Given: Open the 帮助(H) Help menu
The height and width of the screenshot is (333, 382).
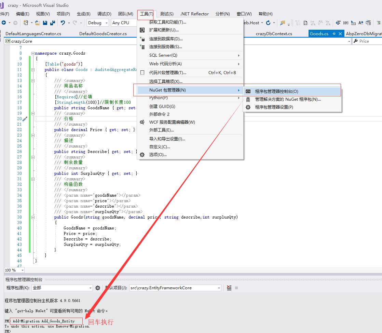Looking at the screenshot, I should [265, 14].
